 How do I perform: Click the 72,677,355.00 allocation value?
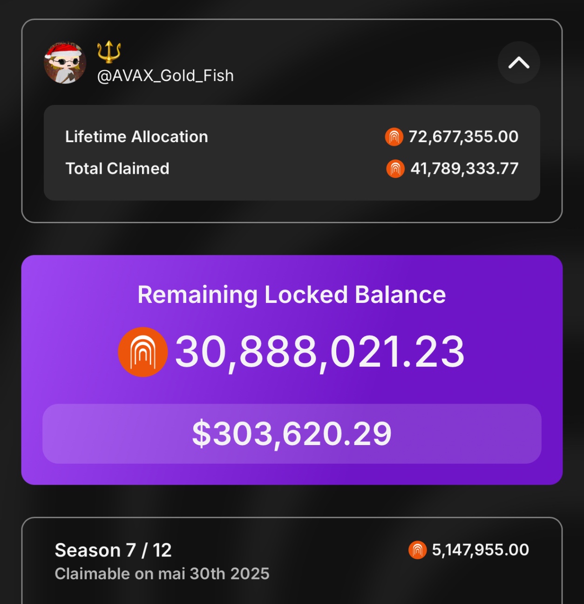tap(463, 137)
